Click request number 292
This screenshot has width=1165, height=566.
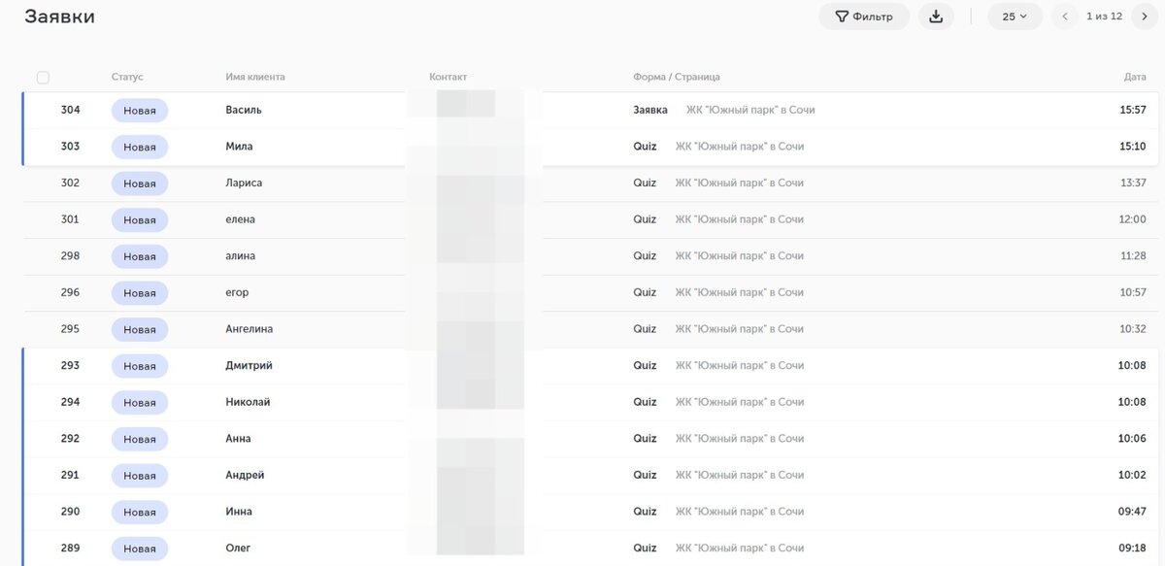coord(70,439)
